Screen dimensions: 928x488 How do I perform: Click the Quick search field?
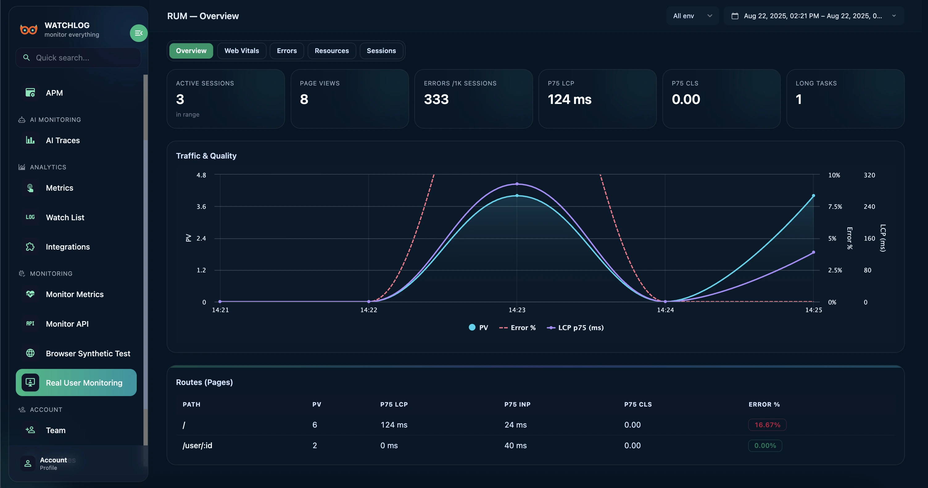click(x=78, y=58)
